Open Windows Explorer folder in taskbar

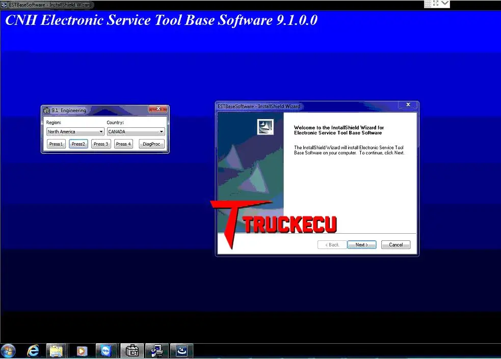coord(56,351)
